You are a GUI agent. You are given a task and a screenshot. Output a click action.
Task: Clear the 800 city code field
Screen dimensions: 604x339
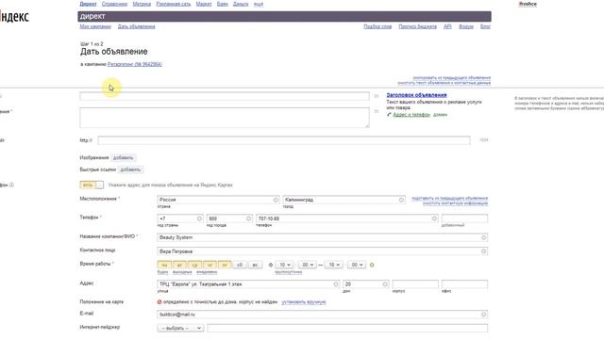tap(248, 218)
